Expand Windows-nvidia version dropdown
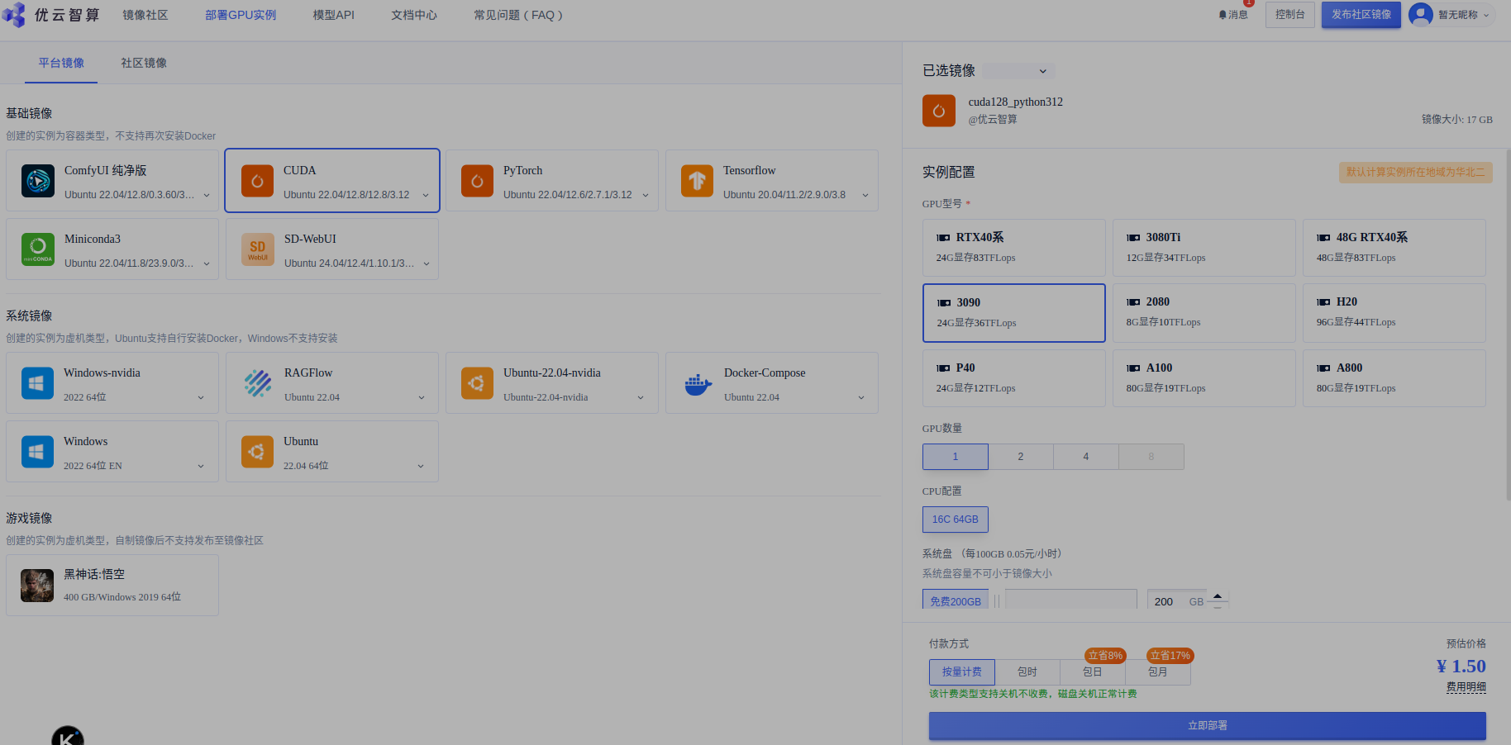This screenshot has width=1511, height=745. click(x=201, y=398)
